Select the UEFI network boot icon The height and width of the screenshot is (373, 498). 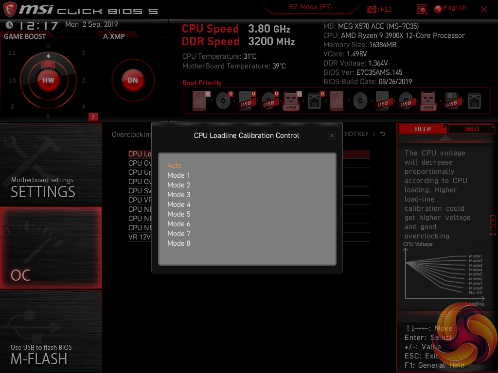coord(315,101)
